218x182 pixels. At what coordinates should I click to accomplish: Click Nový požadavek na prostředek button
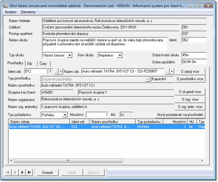pos(180,115)
